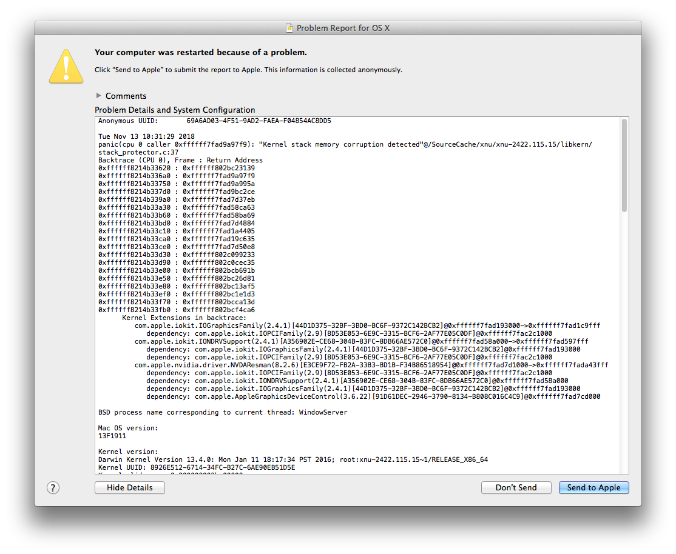
Task: Click the Don't Send button
Action: coord(516,488)
